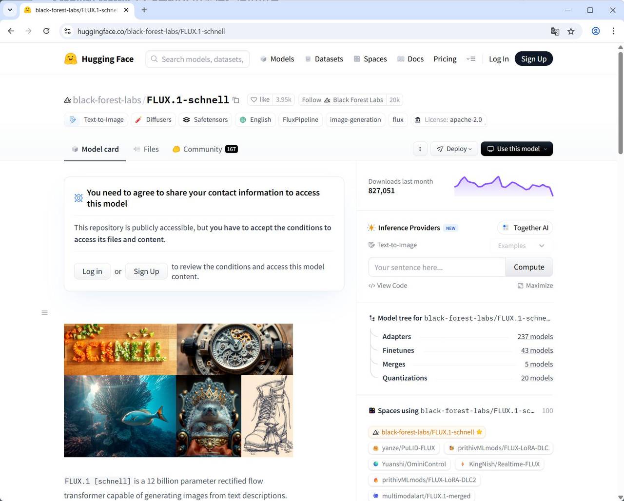The height and width of the screenshot is (501, 624).
Task: Click the downloads last month chart
Action: click(504, 186)
